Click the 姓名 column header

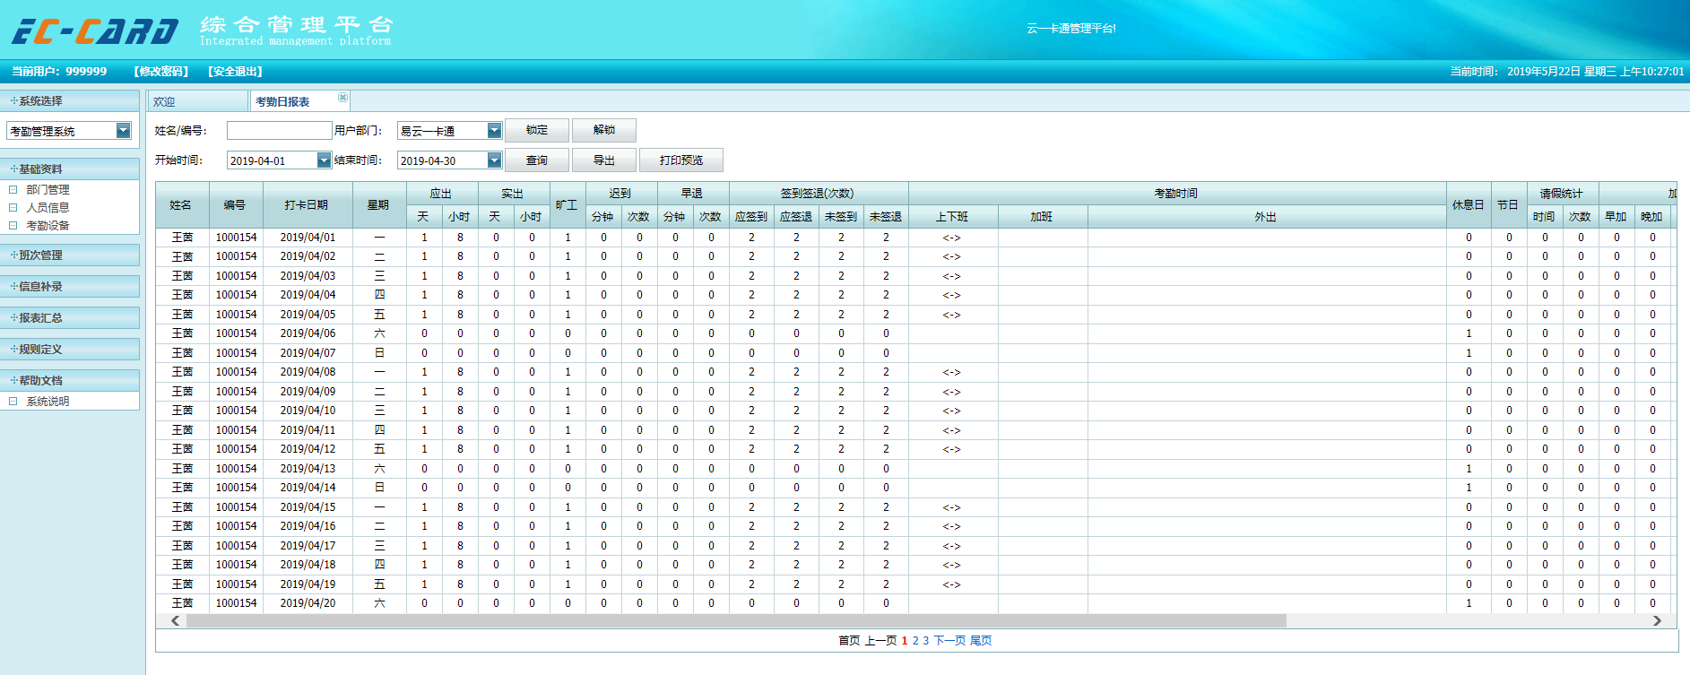point(182,205)
